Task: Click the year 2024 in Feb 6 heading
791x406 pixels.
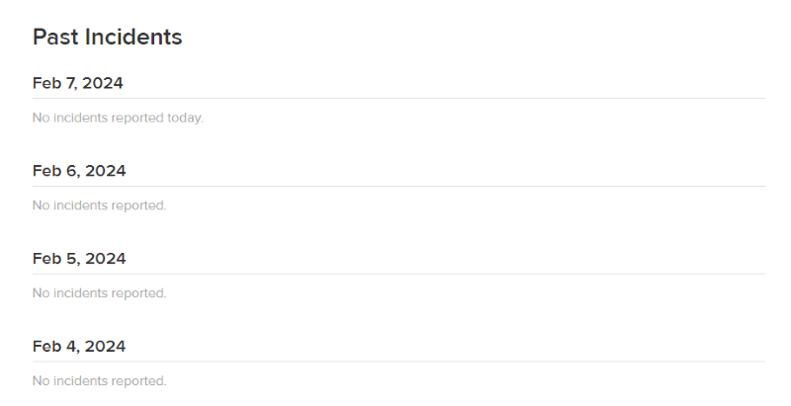Action: pyautogui.click(x=106, y=171)
